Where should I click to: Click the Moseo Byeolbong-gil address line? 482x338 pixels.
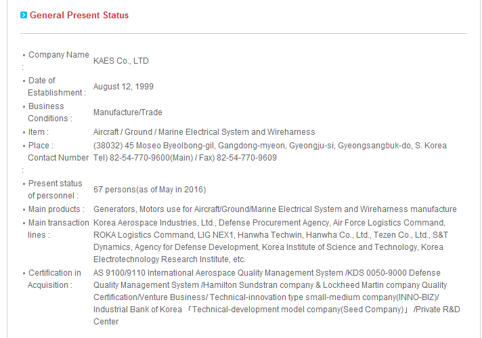(270, 146)
